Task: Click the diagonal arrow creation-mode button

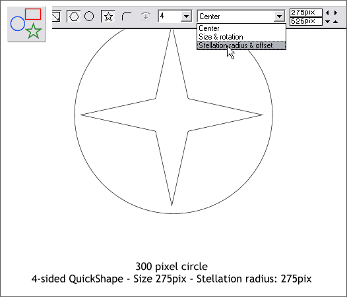Action: tap(57, 16)
